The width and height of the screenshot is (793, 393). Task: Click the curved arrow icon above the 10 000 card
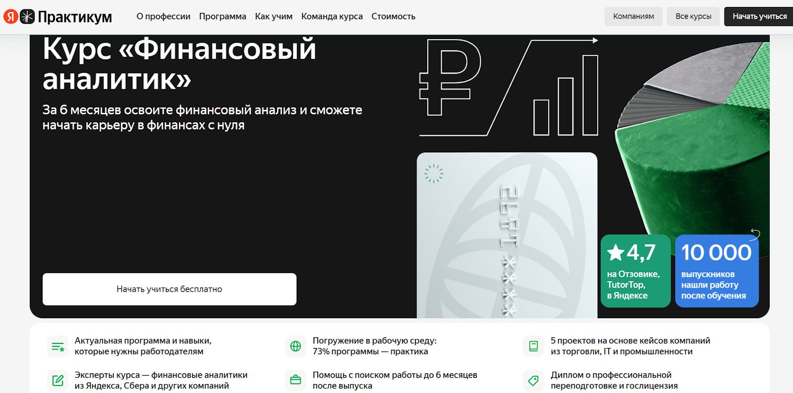point(755,234)
